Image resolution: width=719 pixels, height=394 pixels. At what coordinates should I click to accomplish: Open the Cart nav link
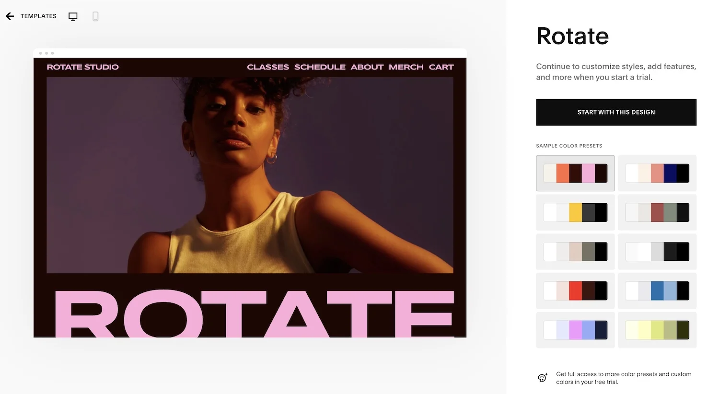pos(441,67)
